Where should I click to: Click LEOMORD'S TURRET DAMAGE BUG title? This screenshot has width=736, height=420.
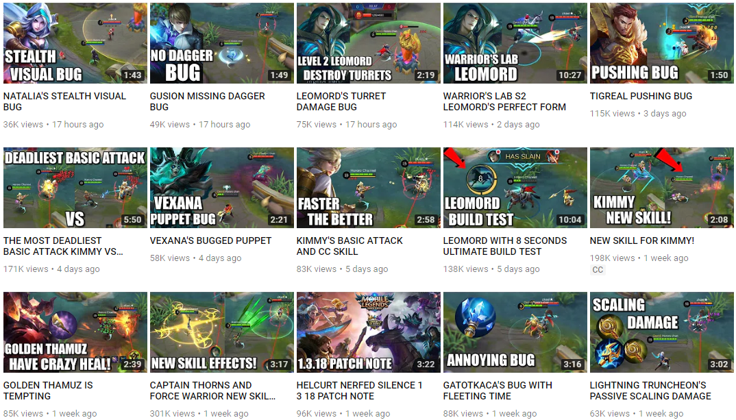click(x=341, y=101)
